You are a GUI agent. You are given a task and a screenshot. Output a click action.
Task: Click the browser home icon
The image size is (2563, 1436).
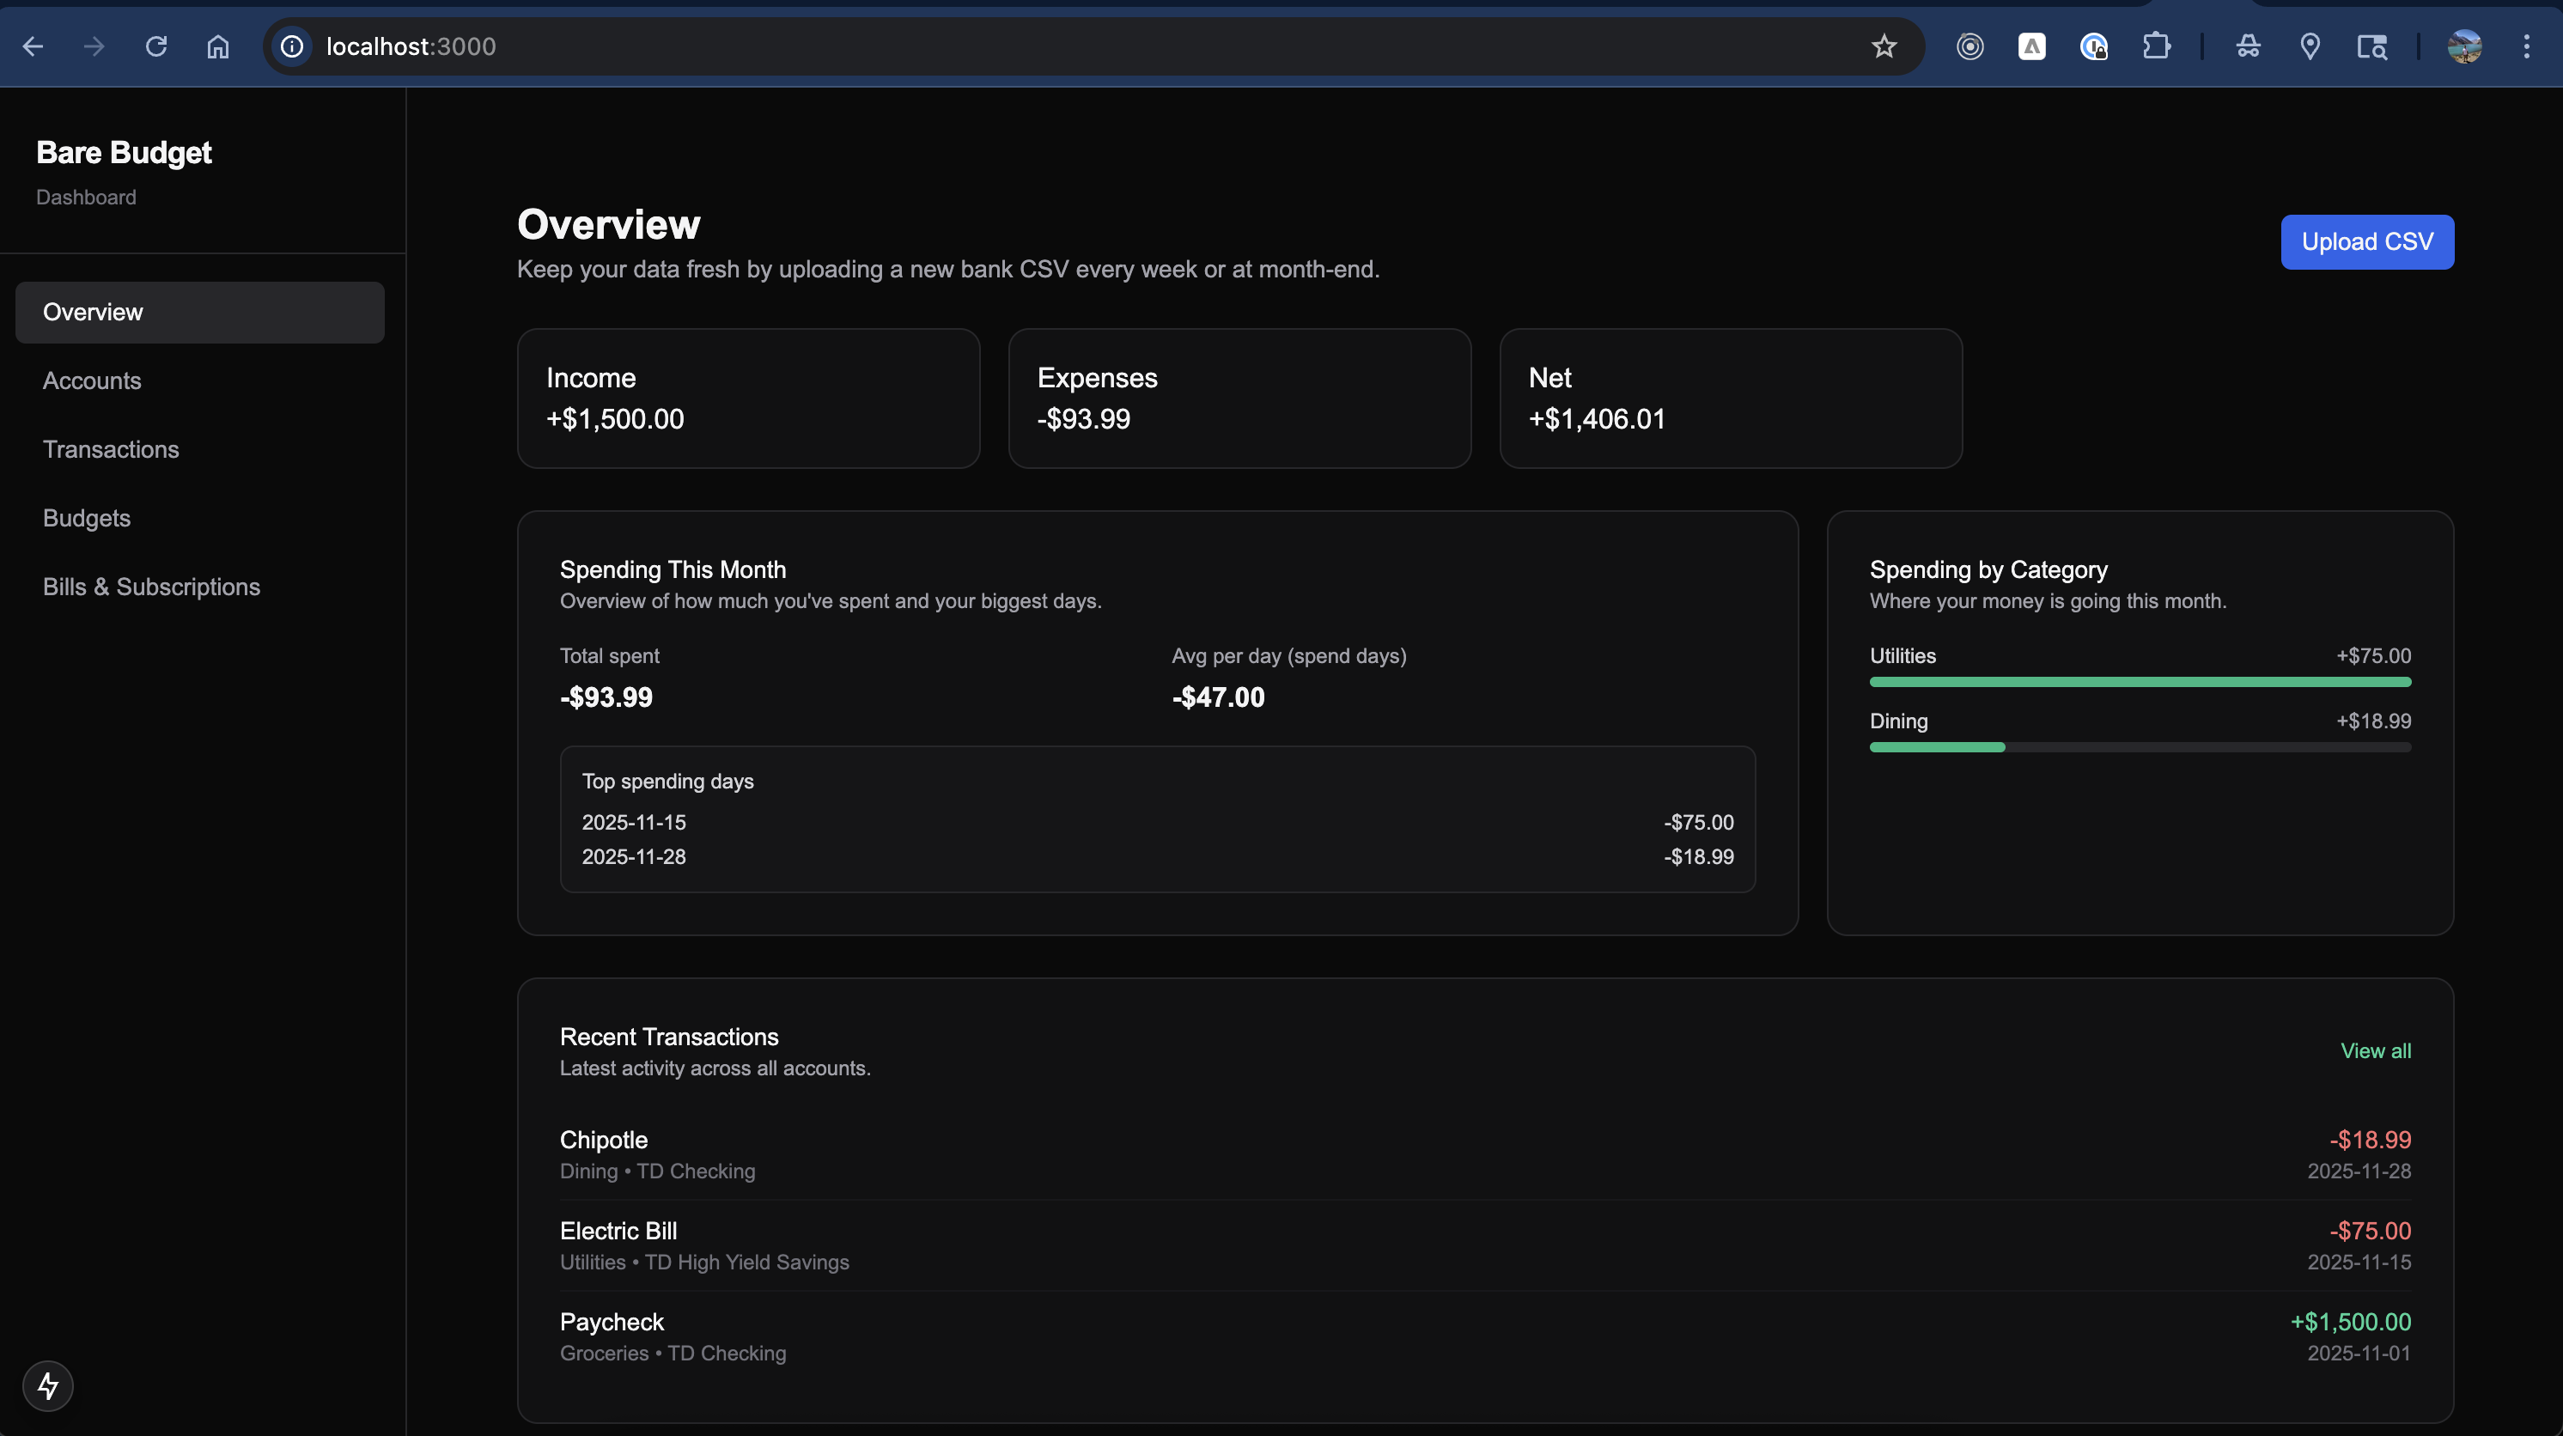point(218,46)
